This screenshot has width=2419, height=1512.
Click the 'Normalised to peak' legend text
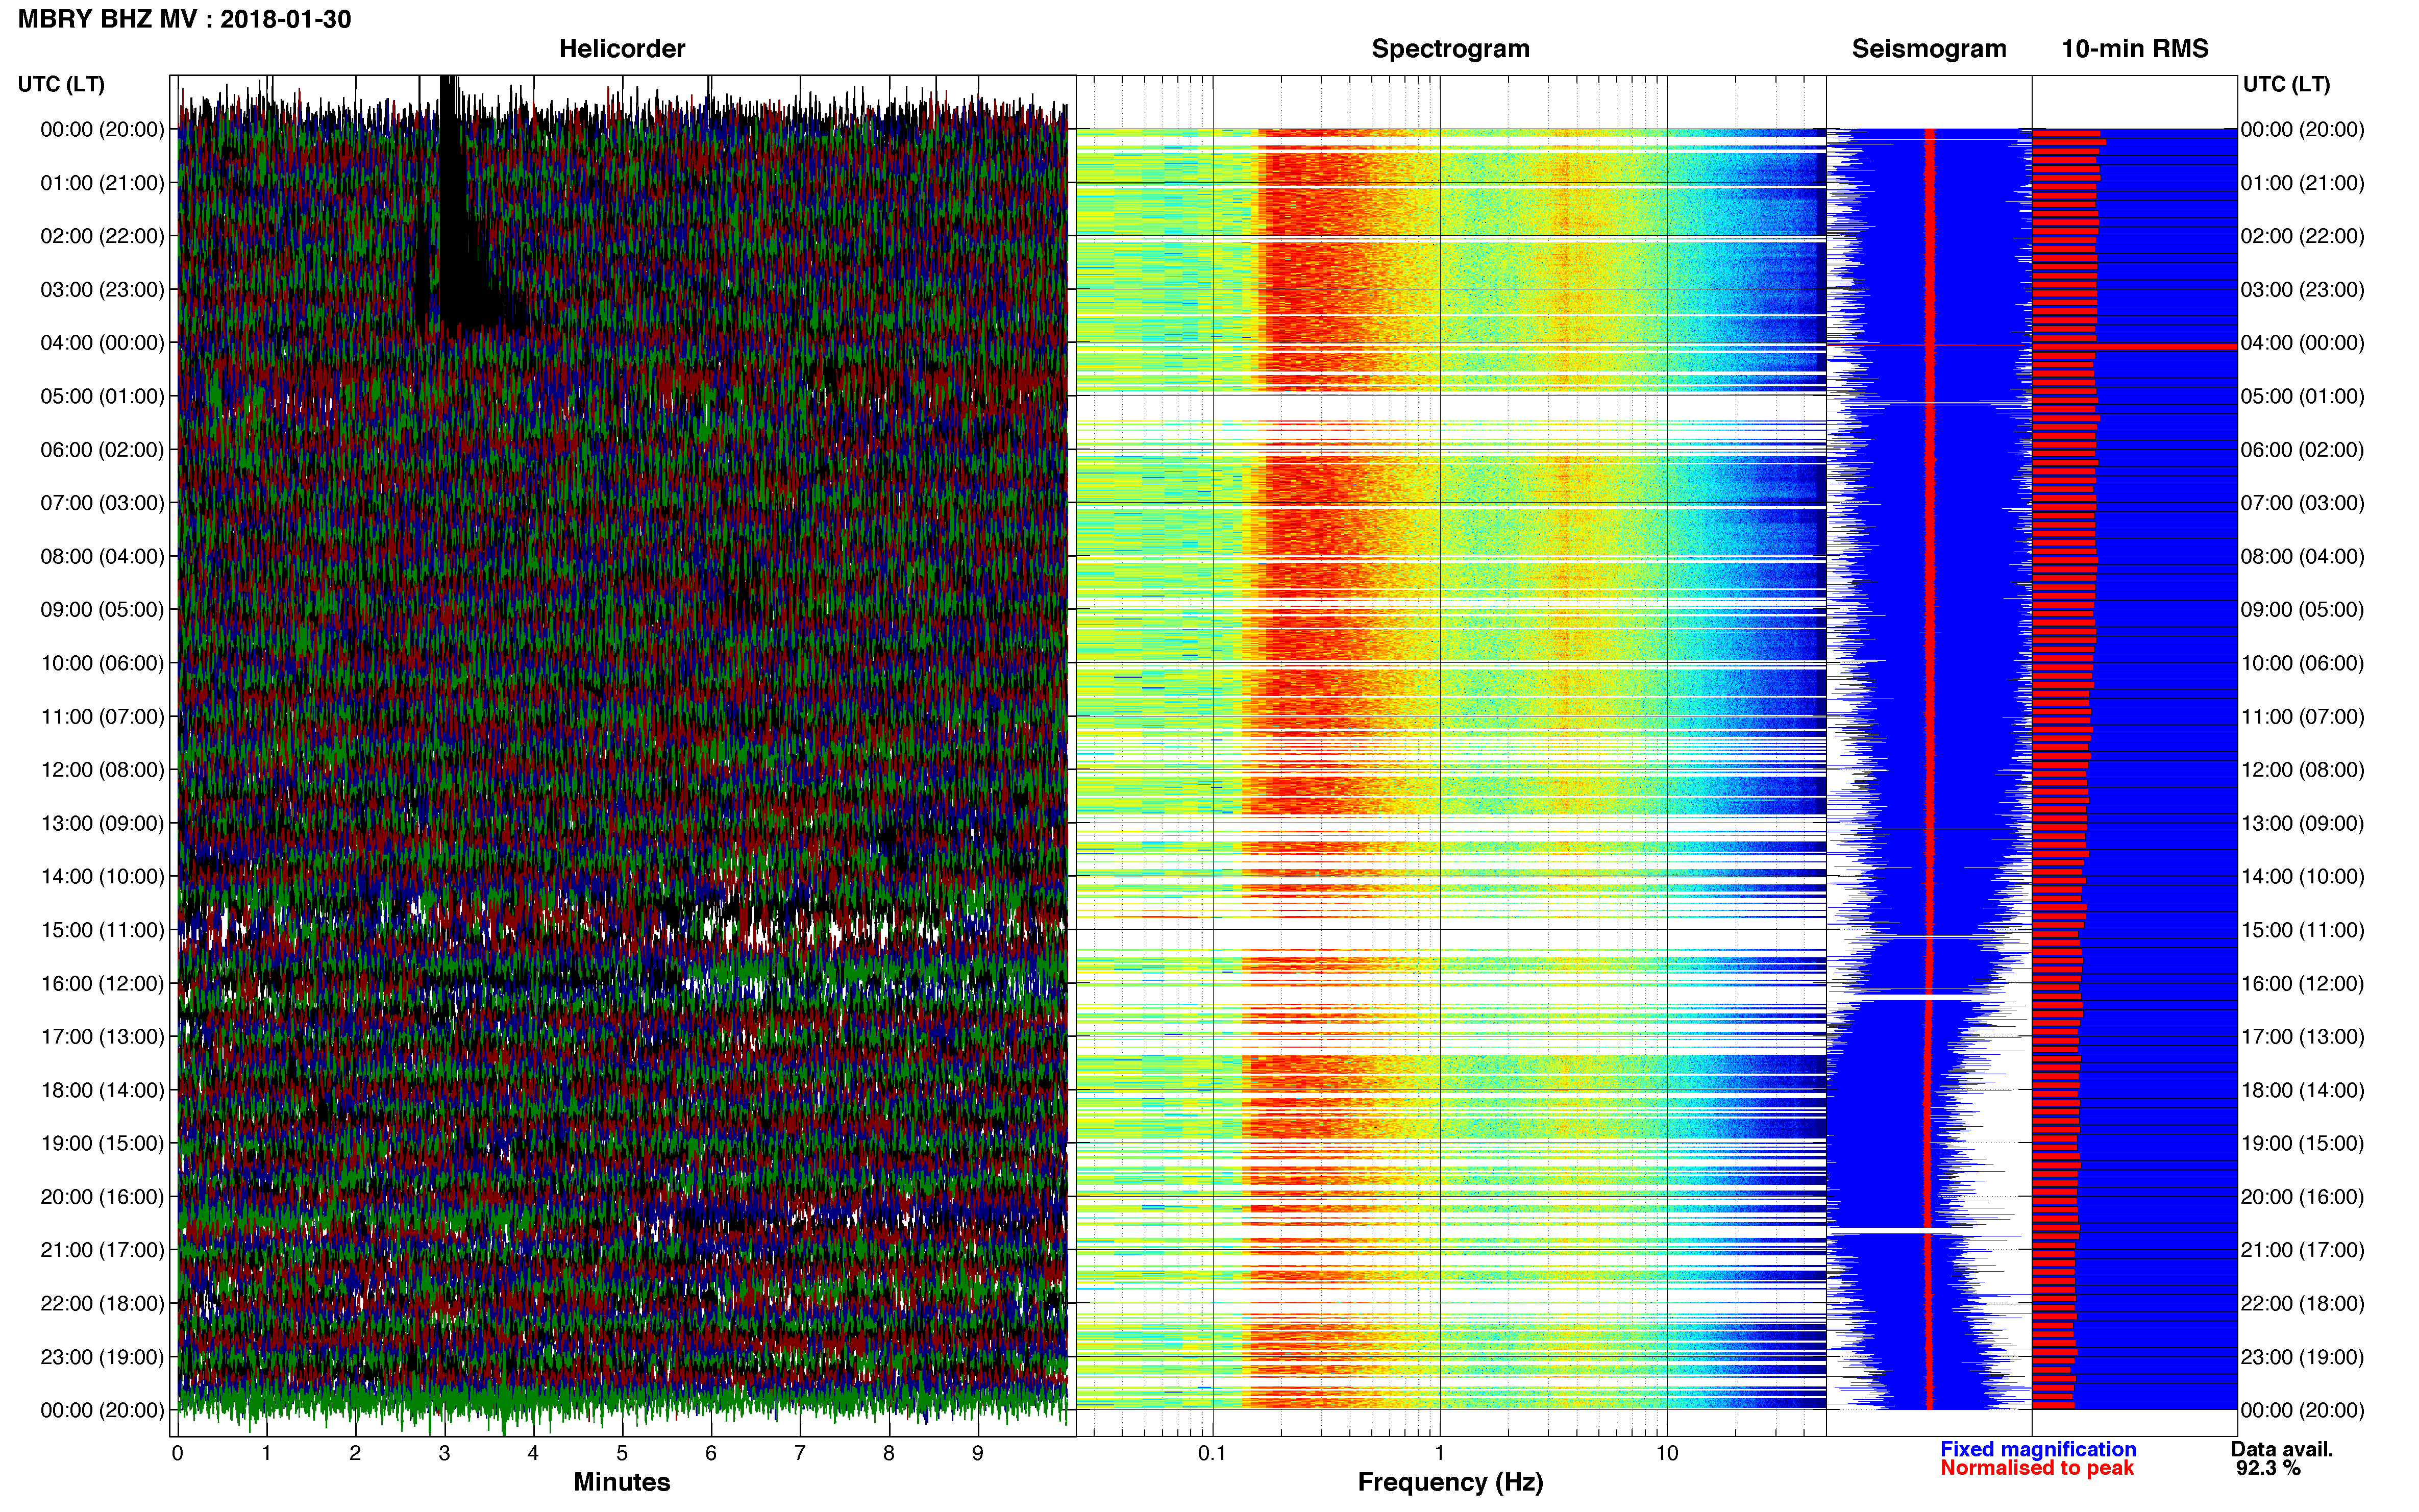2037,1469
